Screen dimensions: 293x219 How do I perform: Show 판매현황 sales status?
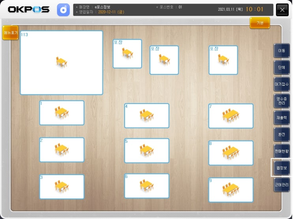coord(282,151)
